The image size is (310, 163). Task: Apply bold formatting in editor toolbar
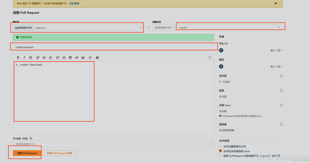(x=18, y=58)
